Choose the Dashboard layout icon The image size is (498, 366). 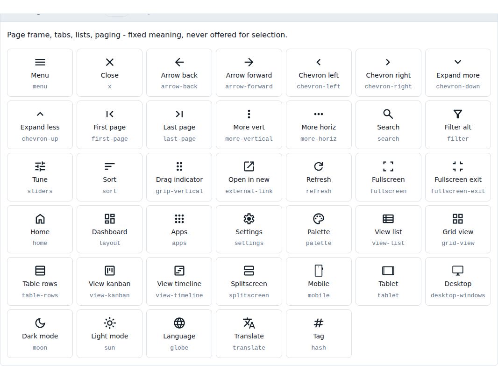point(110,219)
